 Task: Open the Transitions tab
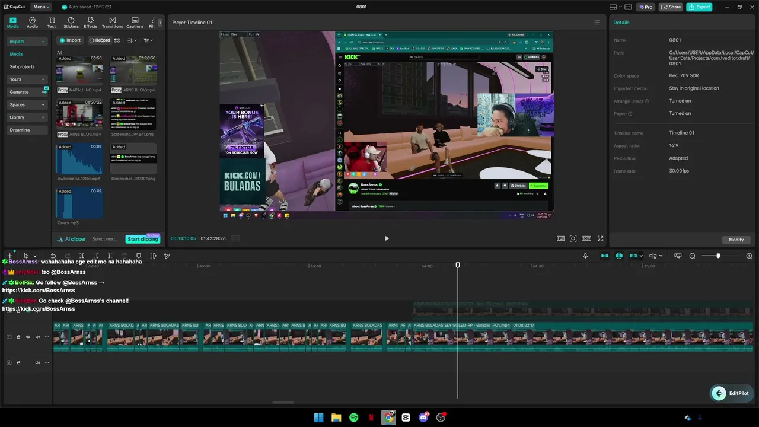112,23
